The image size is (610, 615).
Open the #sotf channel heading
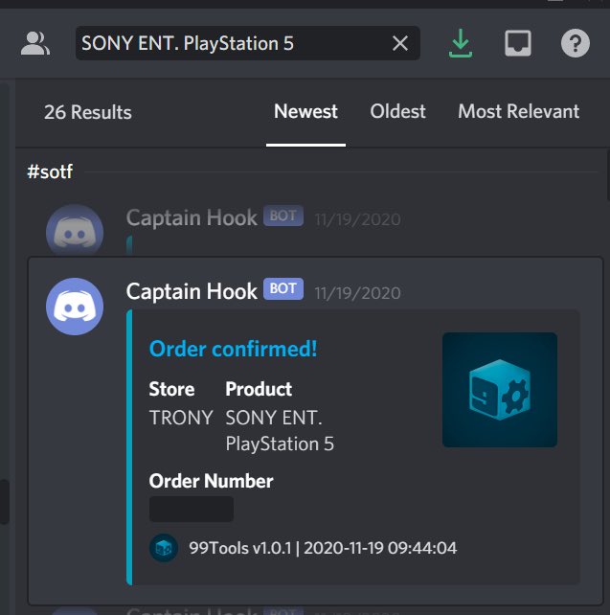[x=50, y=171]
